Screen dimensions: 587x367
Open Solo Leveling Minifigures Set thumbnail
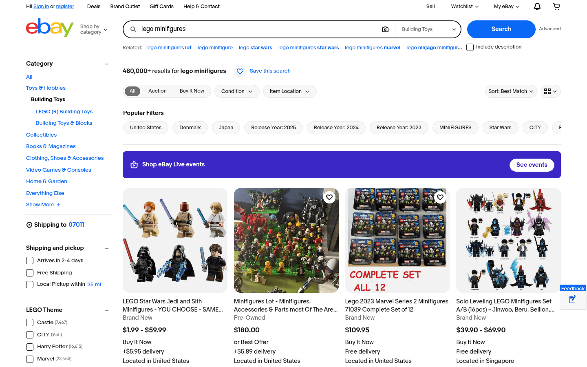[508, 240]
